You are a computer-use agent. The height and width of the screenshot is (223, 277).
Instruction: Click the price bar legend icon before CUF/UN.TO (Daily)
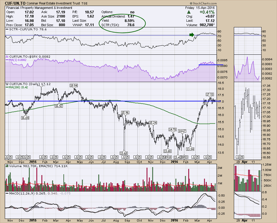point(7,84)
